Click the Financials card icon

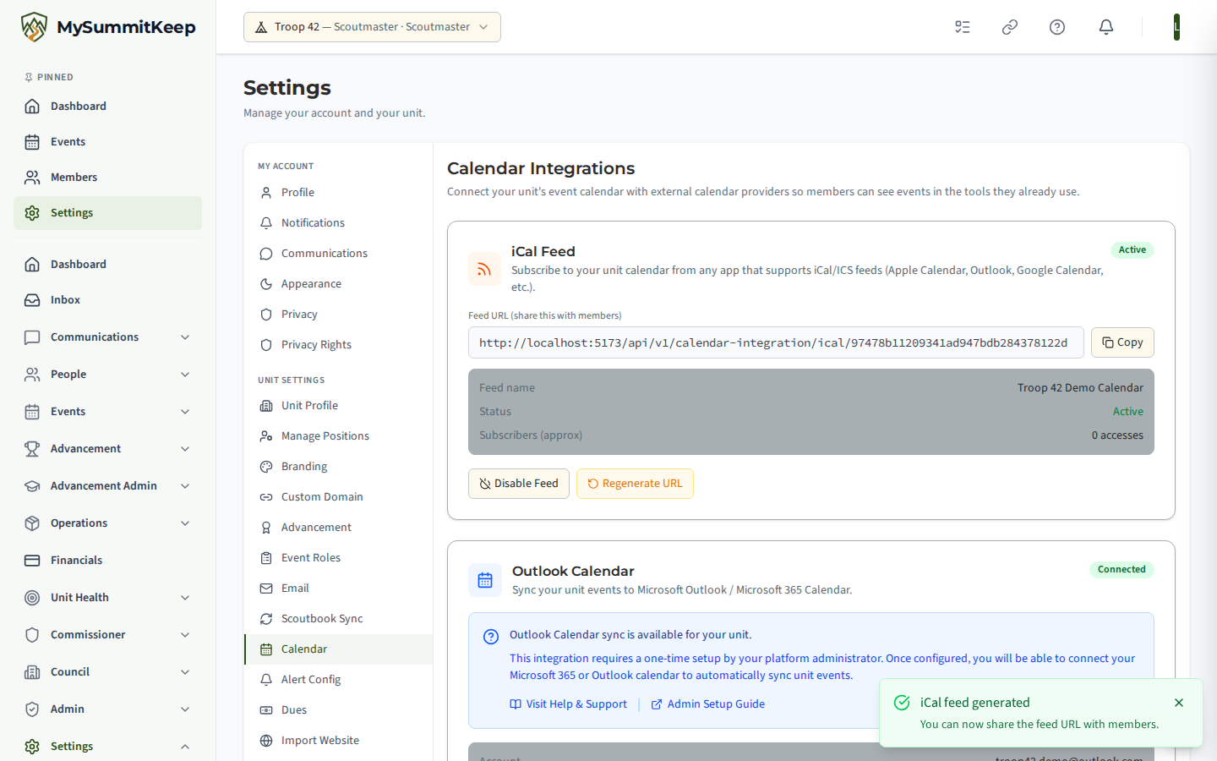(x=32, y=561)
